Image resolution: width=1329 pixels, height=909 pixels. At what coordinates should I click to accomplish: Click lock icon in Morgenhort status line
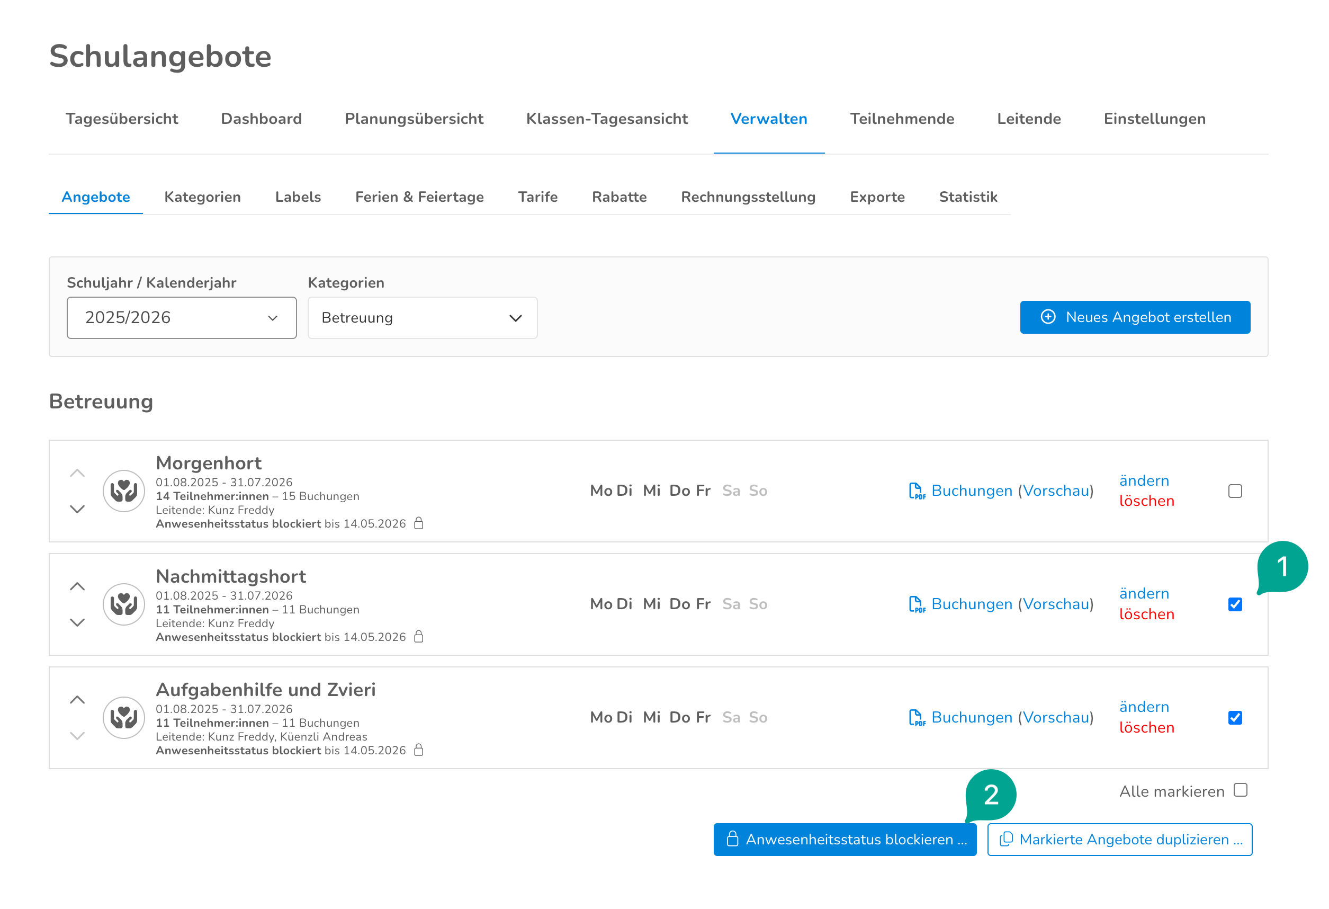click(419, 523)
